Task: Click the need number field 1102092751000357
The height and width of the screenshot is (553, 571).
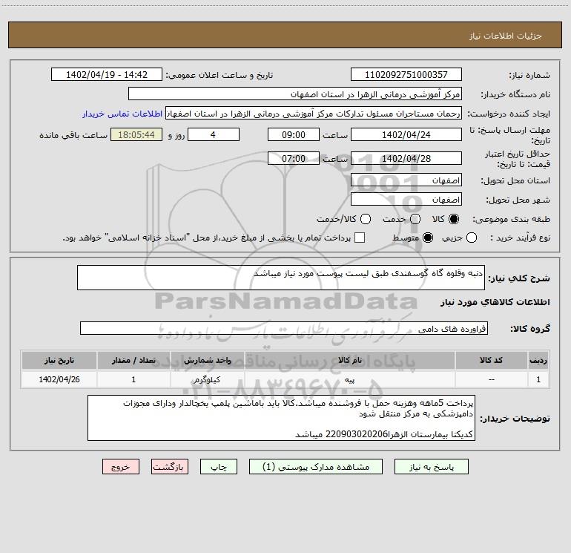Action: [x=406, y=75]
